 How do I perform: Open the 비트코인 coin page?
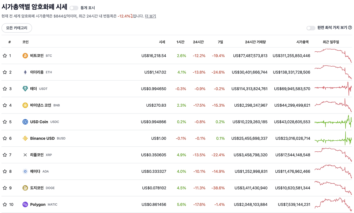click(x=37, y=56)
